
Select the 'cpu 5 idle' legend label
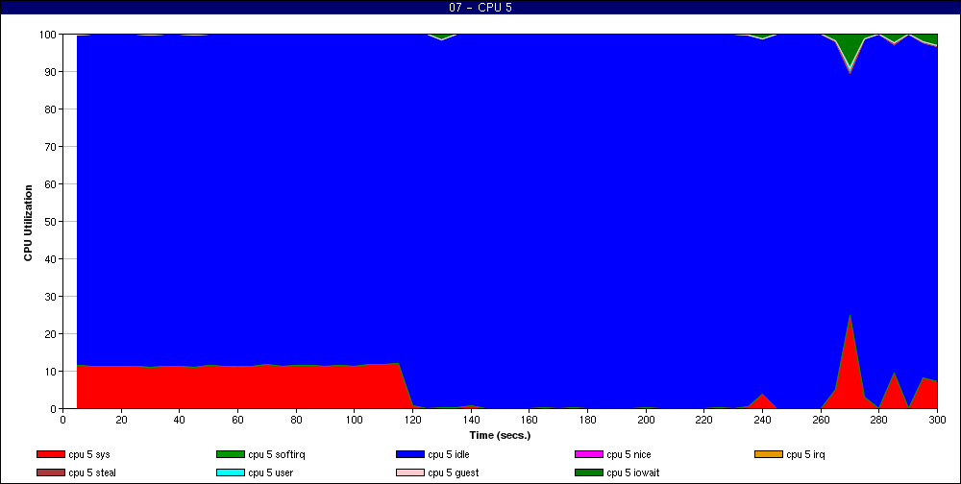(x=449, y=454)
